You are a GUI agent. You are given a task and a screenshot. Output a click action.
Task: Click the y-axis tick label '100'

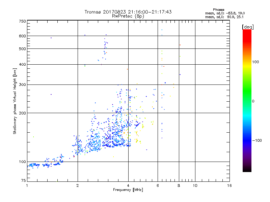pyautogui.click(x=22, y=162)
